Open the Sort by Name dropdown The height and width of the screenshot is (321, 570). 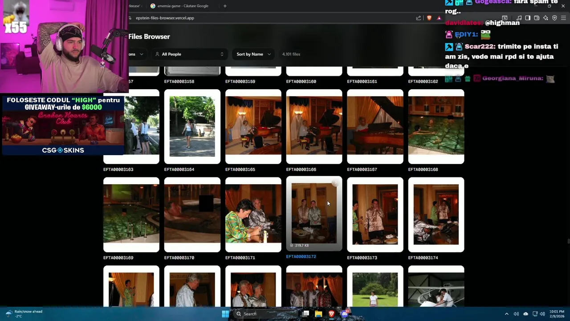point(253,54)
